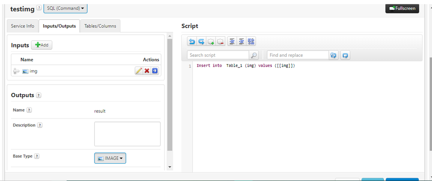Click the add comment icon with green plus
Viewport: 432px width, 181px height.
pyautogui.click(x=211, y=41)
